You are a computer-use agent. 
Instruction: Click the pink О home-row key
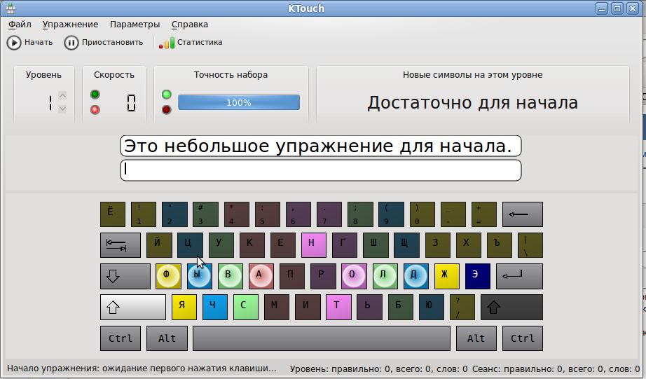click(x=354, y=276)
